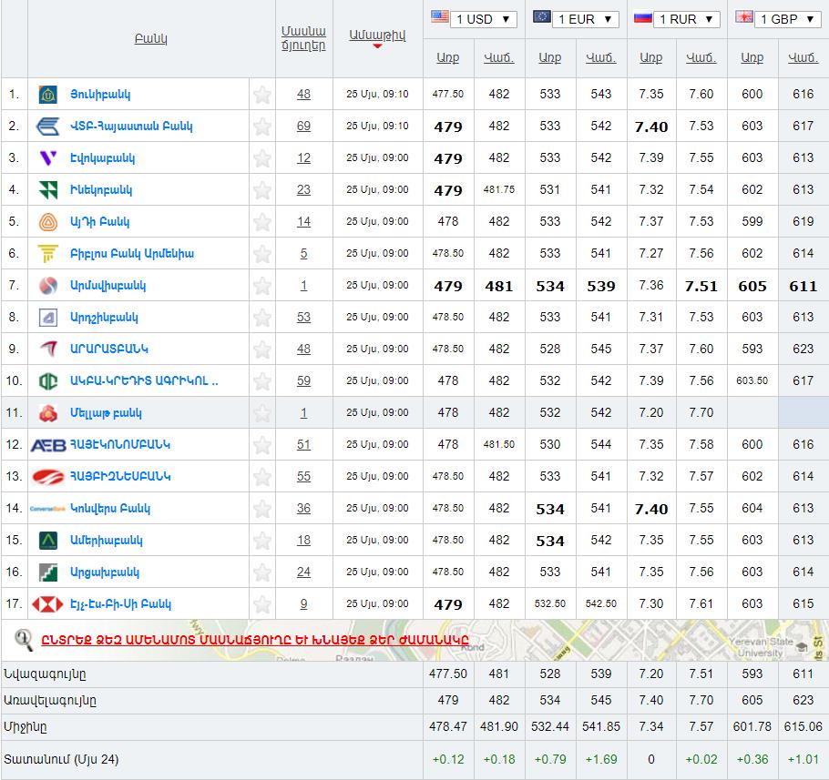The image size is (829, 780).
Task: Click the Ameriabank green logo icon
Action: (48, 541)
